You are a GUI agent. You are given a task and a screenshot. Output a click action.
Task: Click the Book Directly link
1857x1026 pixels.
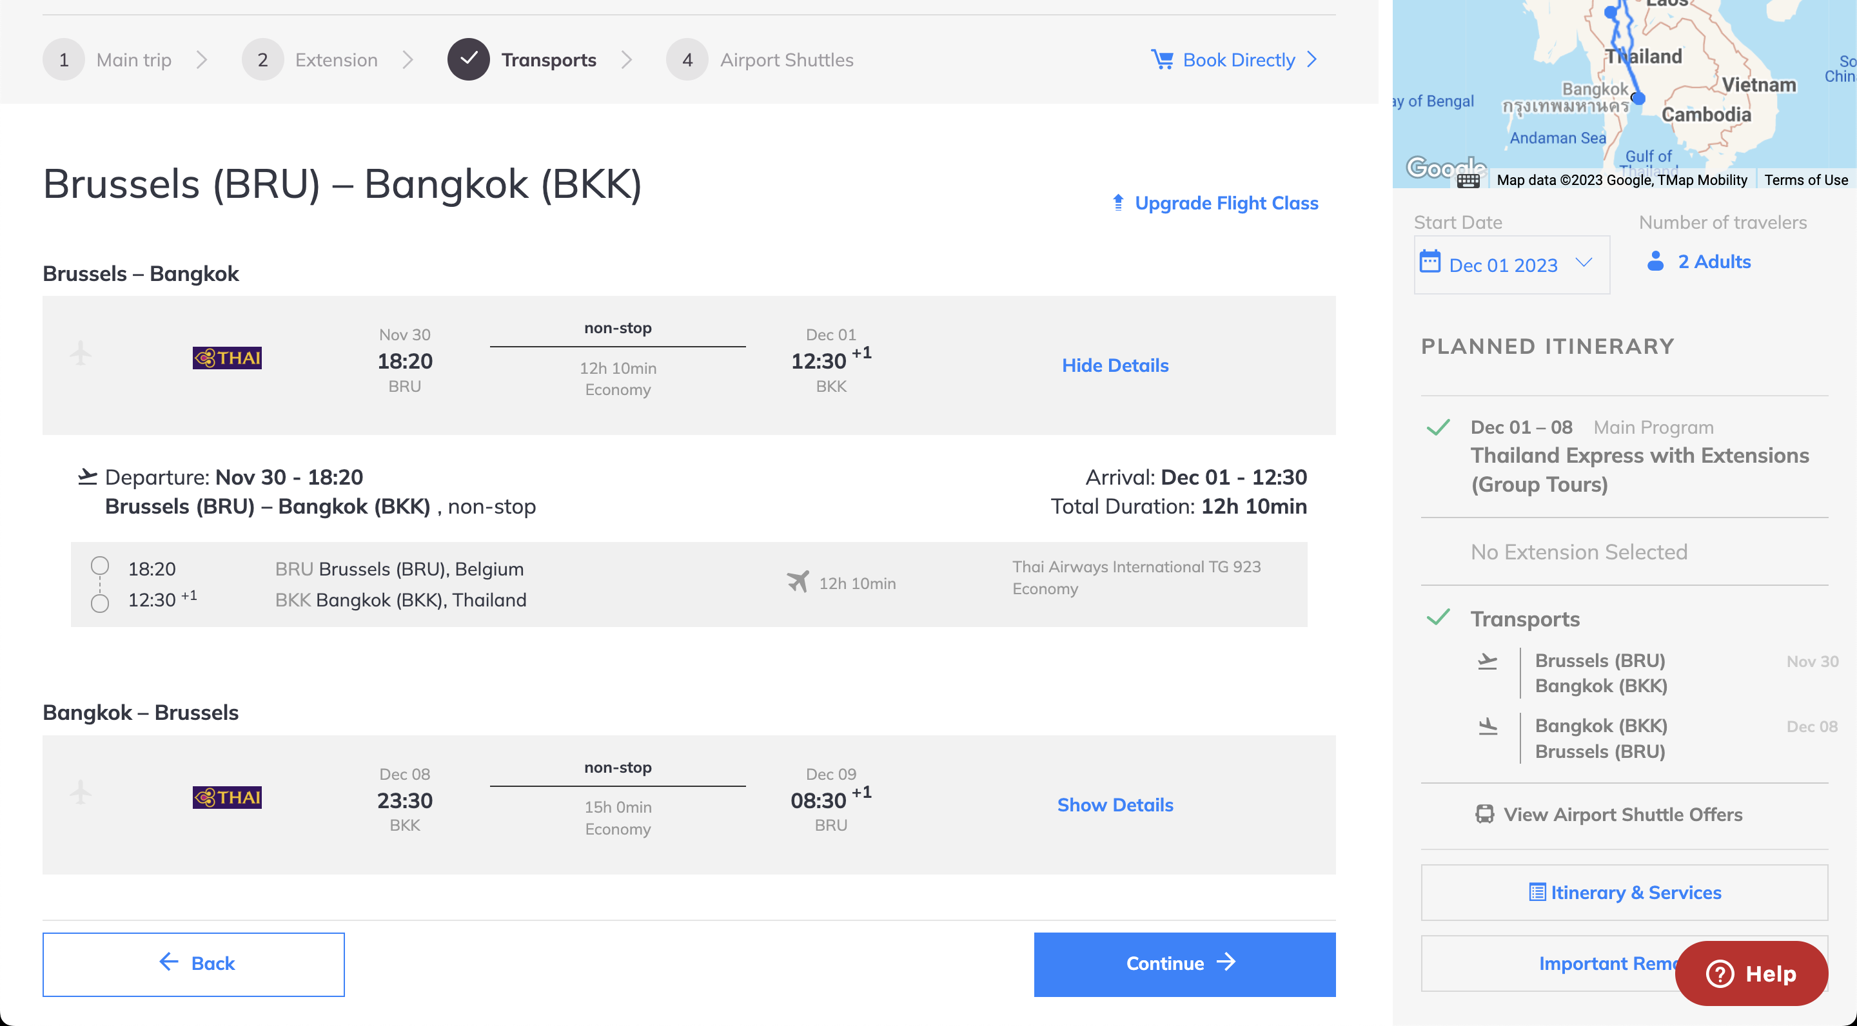(x=1239, y=60)
